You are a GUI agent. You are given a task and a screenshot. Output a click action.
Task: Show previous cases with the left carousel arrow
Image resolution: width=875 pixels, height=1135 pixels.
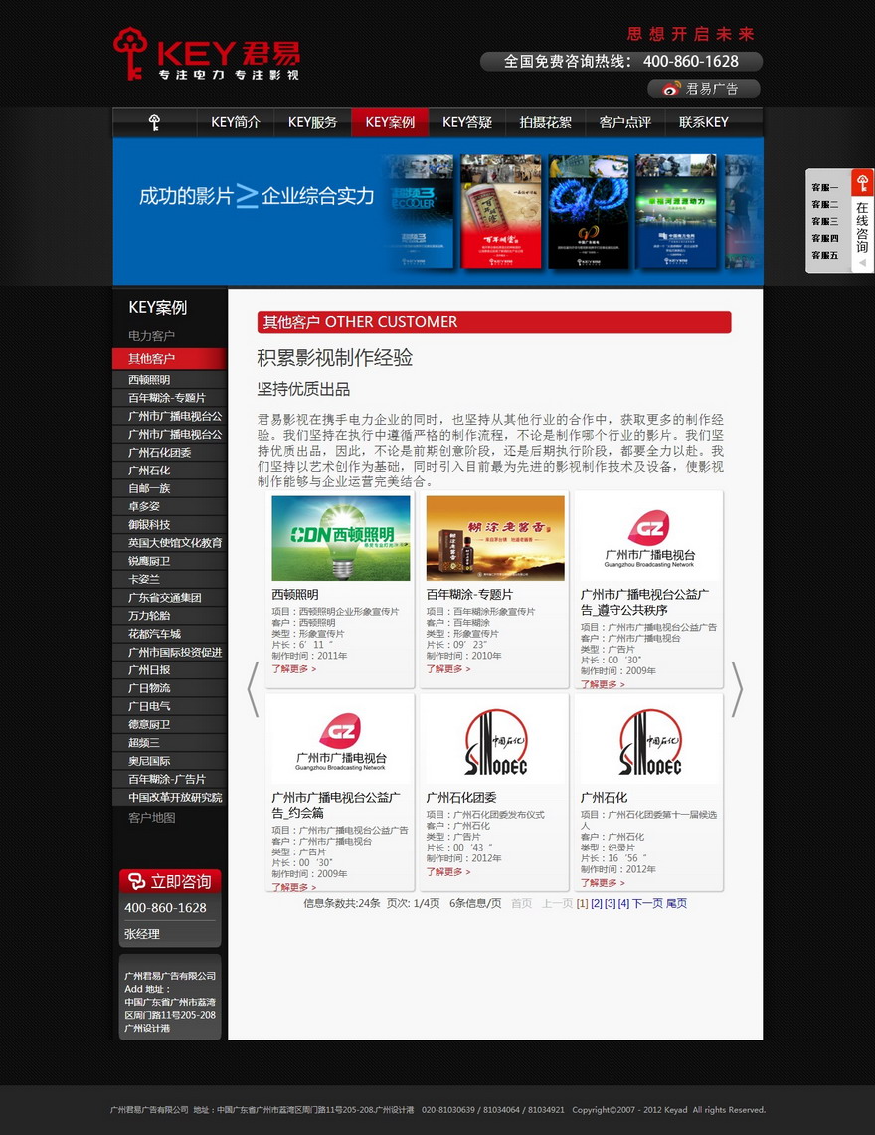(253, 689)
